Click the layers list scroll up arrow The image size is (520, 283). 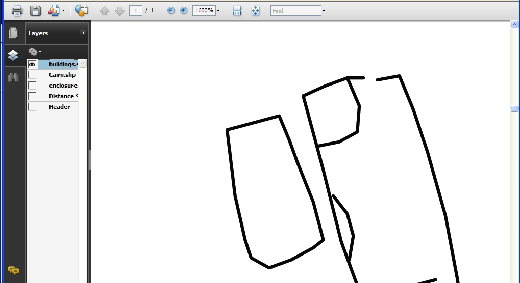click(82, 64)
